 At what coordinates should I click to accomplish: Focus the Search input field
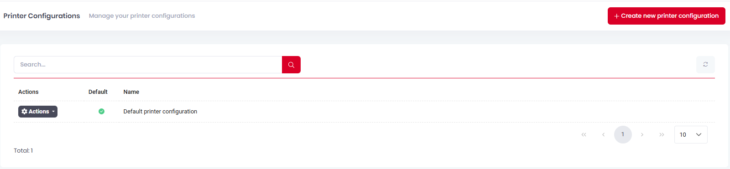(148, 65)
